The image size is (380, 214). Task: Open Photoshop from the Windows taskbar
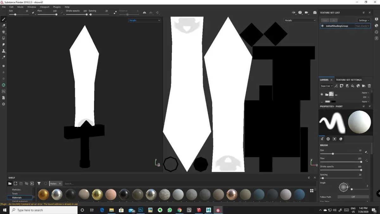pos(141,210)
